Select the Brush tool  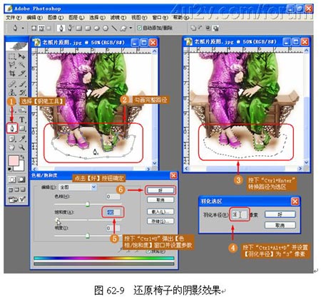tap(22, 83)
